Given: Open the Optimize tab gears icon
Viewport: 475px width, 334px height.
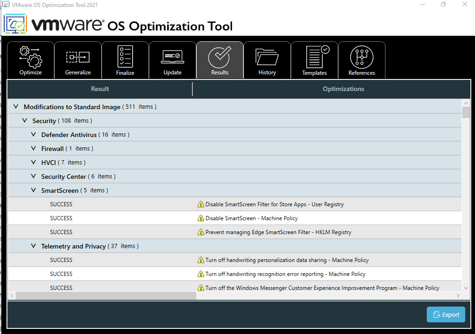Looking at the screenshot, I should (x=31, y=57).
